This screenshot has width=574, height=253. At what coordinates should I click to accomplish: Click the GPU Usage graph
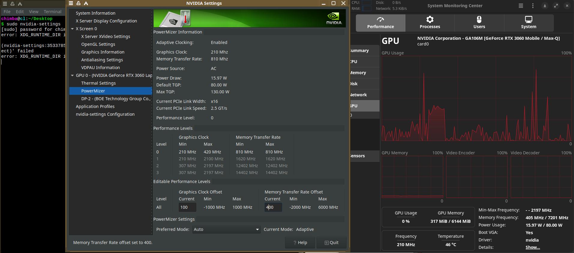point(476,98)
